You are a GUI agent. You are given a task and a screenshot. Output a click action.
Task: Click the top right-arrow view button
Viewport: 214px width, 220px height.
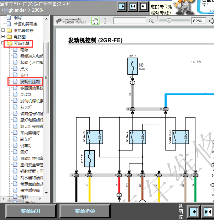point(122,6)
